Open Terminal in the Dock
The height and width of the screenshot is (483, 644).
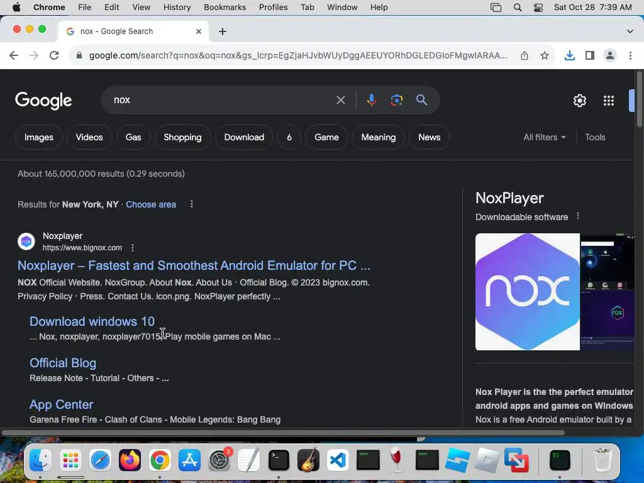[x=279, y=460]
